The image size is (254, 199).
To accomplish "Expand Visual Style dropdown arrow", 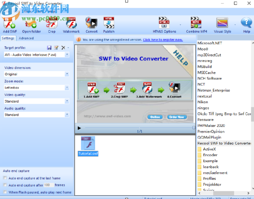I will (235, 25).
